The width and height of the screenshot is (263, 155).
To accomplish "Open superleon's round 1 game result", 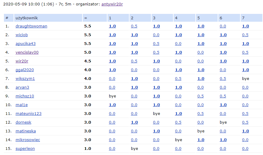I will pyautogui.click(x=112, y=149).
